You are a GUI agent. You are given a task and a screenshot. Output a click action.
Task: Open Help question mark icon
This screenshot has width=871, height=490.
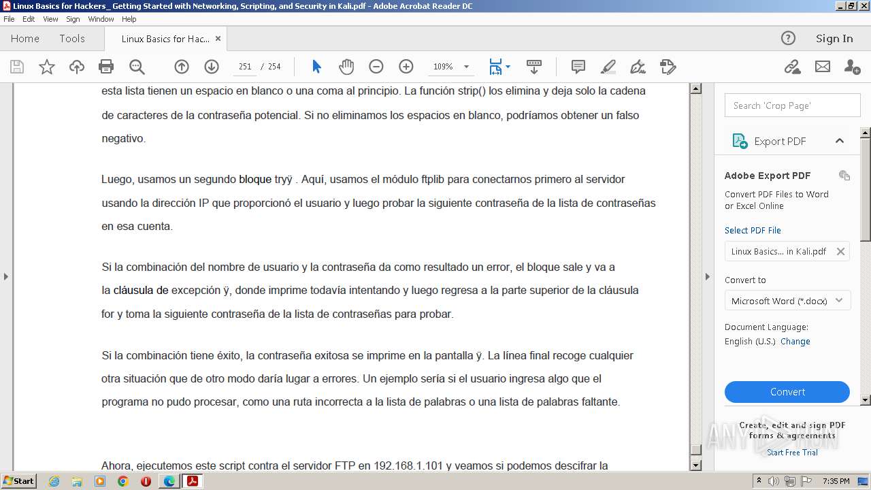788,38
